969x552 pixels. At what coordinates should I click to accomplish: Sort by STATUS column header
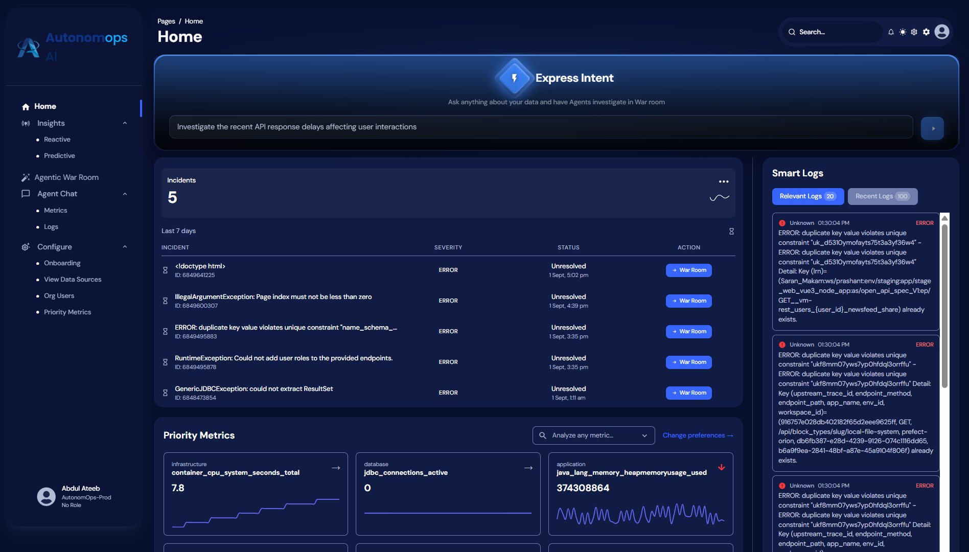tap(568, 248)
